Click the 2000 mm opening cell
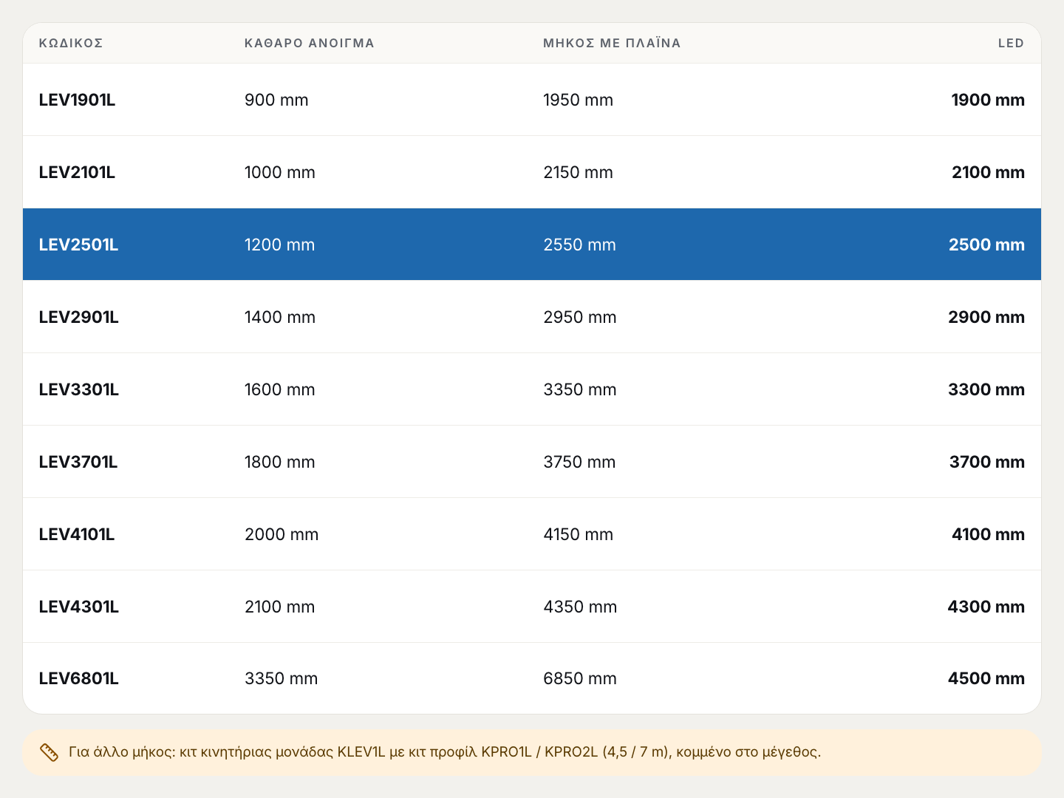 click(x=282, y=534)
